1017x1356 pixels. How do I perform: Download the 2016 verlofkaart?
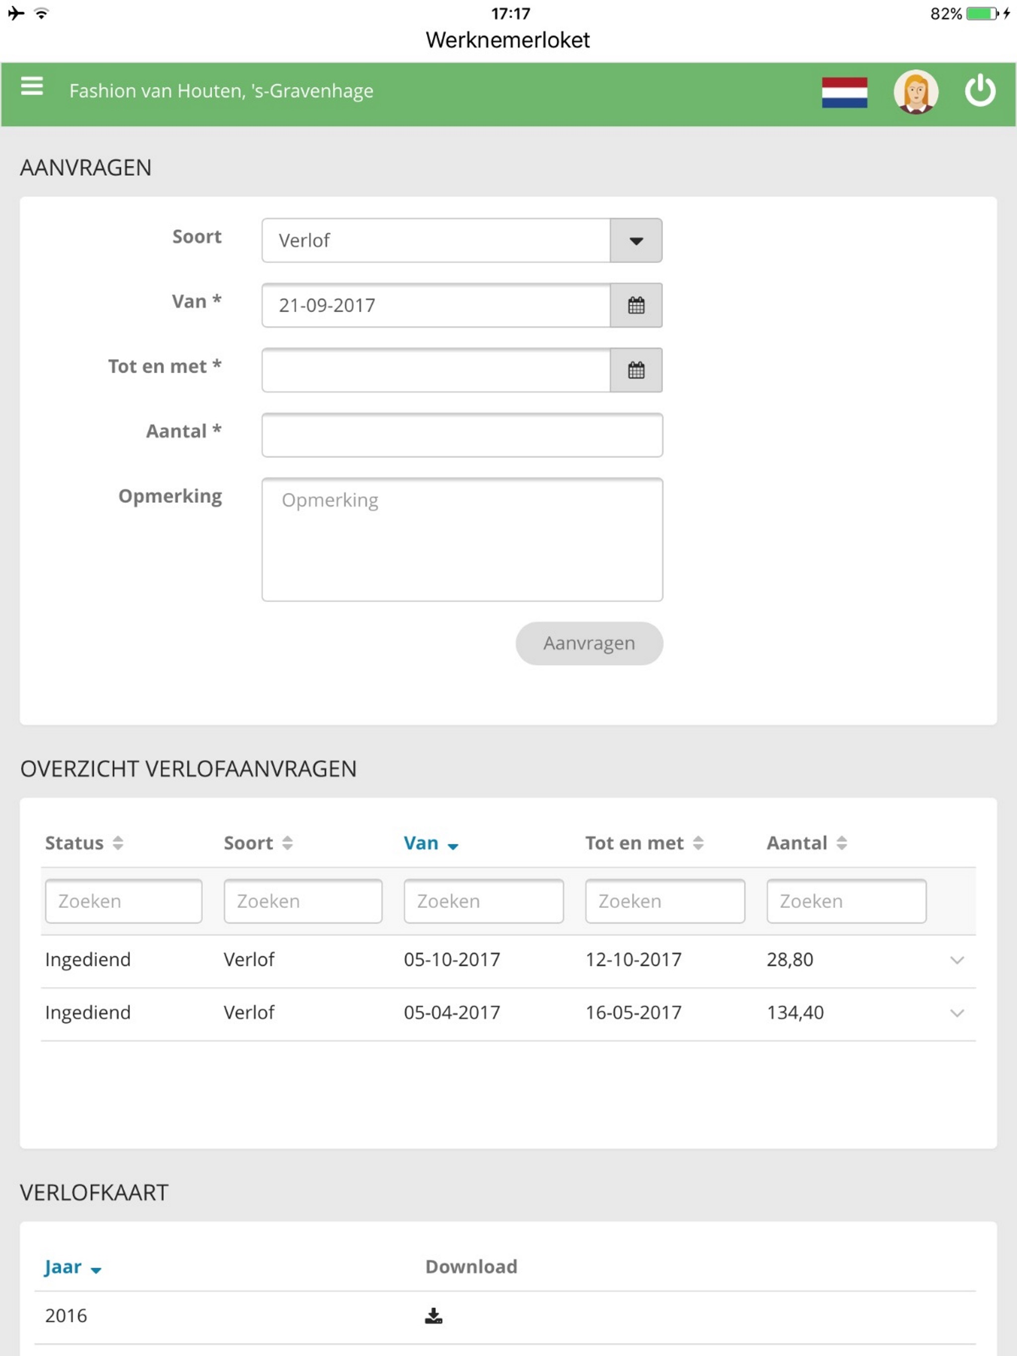point(434,1315)
